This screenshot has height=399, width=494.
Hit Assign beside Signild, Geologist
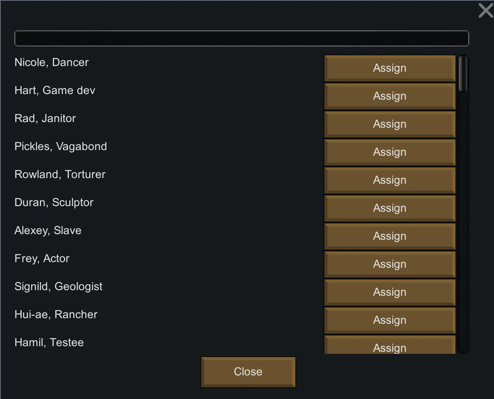pos(390,293)
